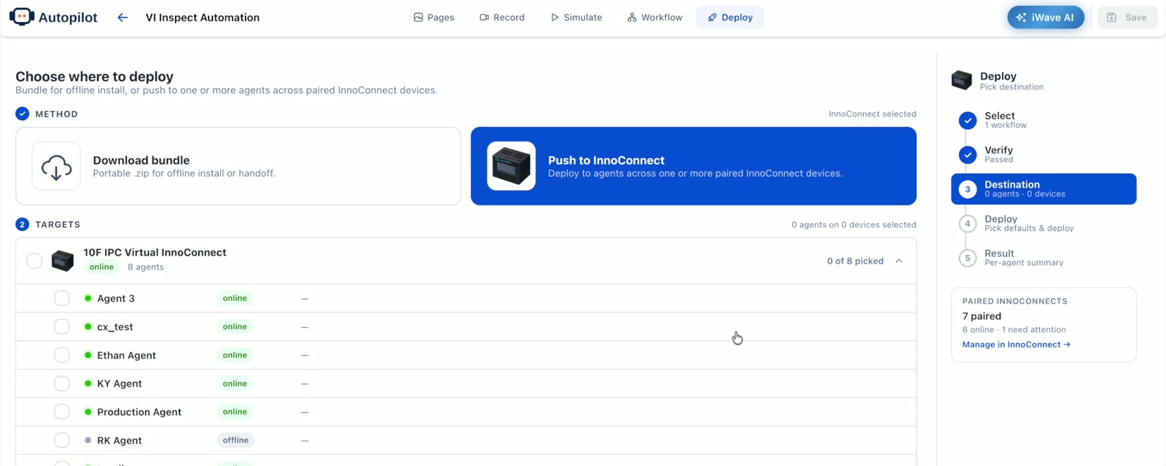Click the '8 agents' count text
The image size is (1166, 466).
146,267
